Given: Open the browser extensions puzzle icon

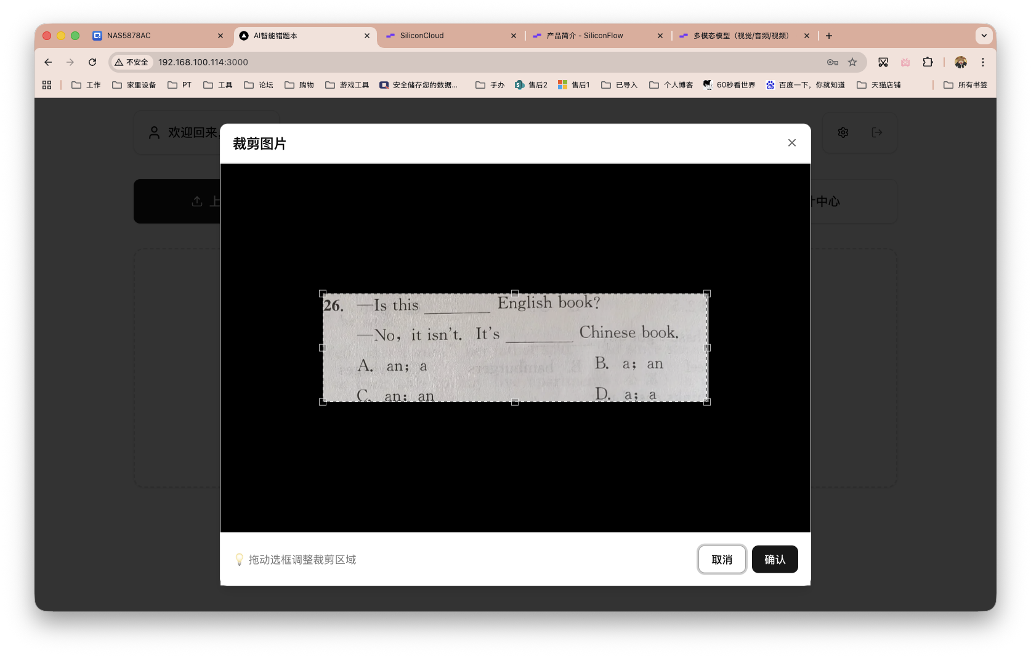Looking at the screenshot, I should pos(928,62).
